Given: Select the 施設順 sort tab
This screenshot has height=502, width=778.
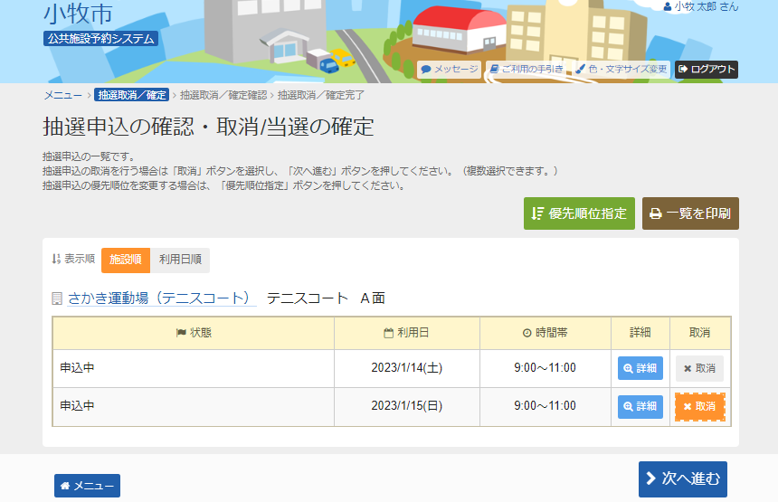Looking at the screenshot, I should pos(126,260).
